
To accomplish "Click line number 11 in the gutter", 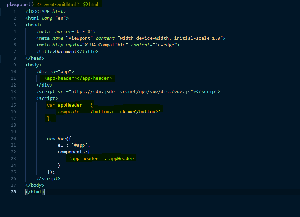I will (13, 78).
